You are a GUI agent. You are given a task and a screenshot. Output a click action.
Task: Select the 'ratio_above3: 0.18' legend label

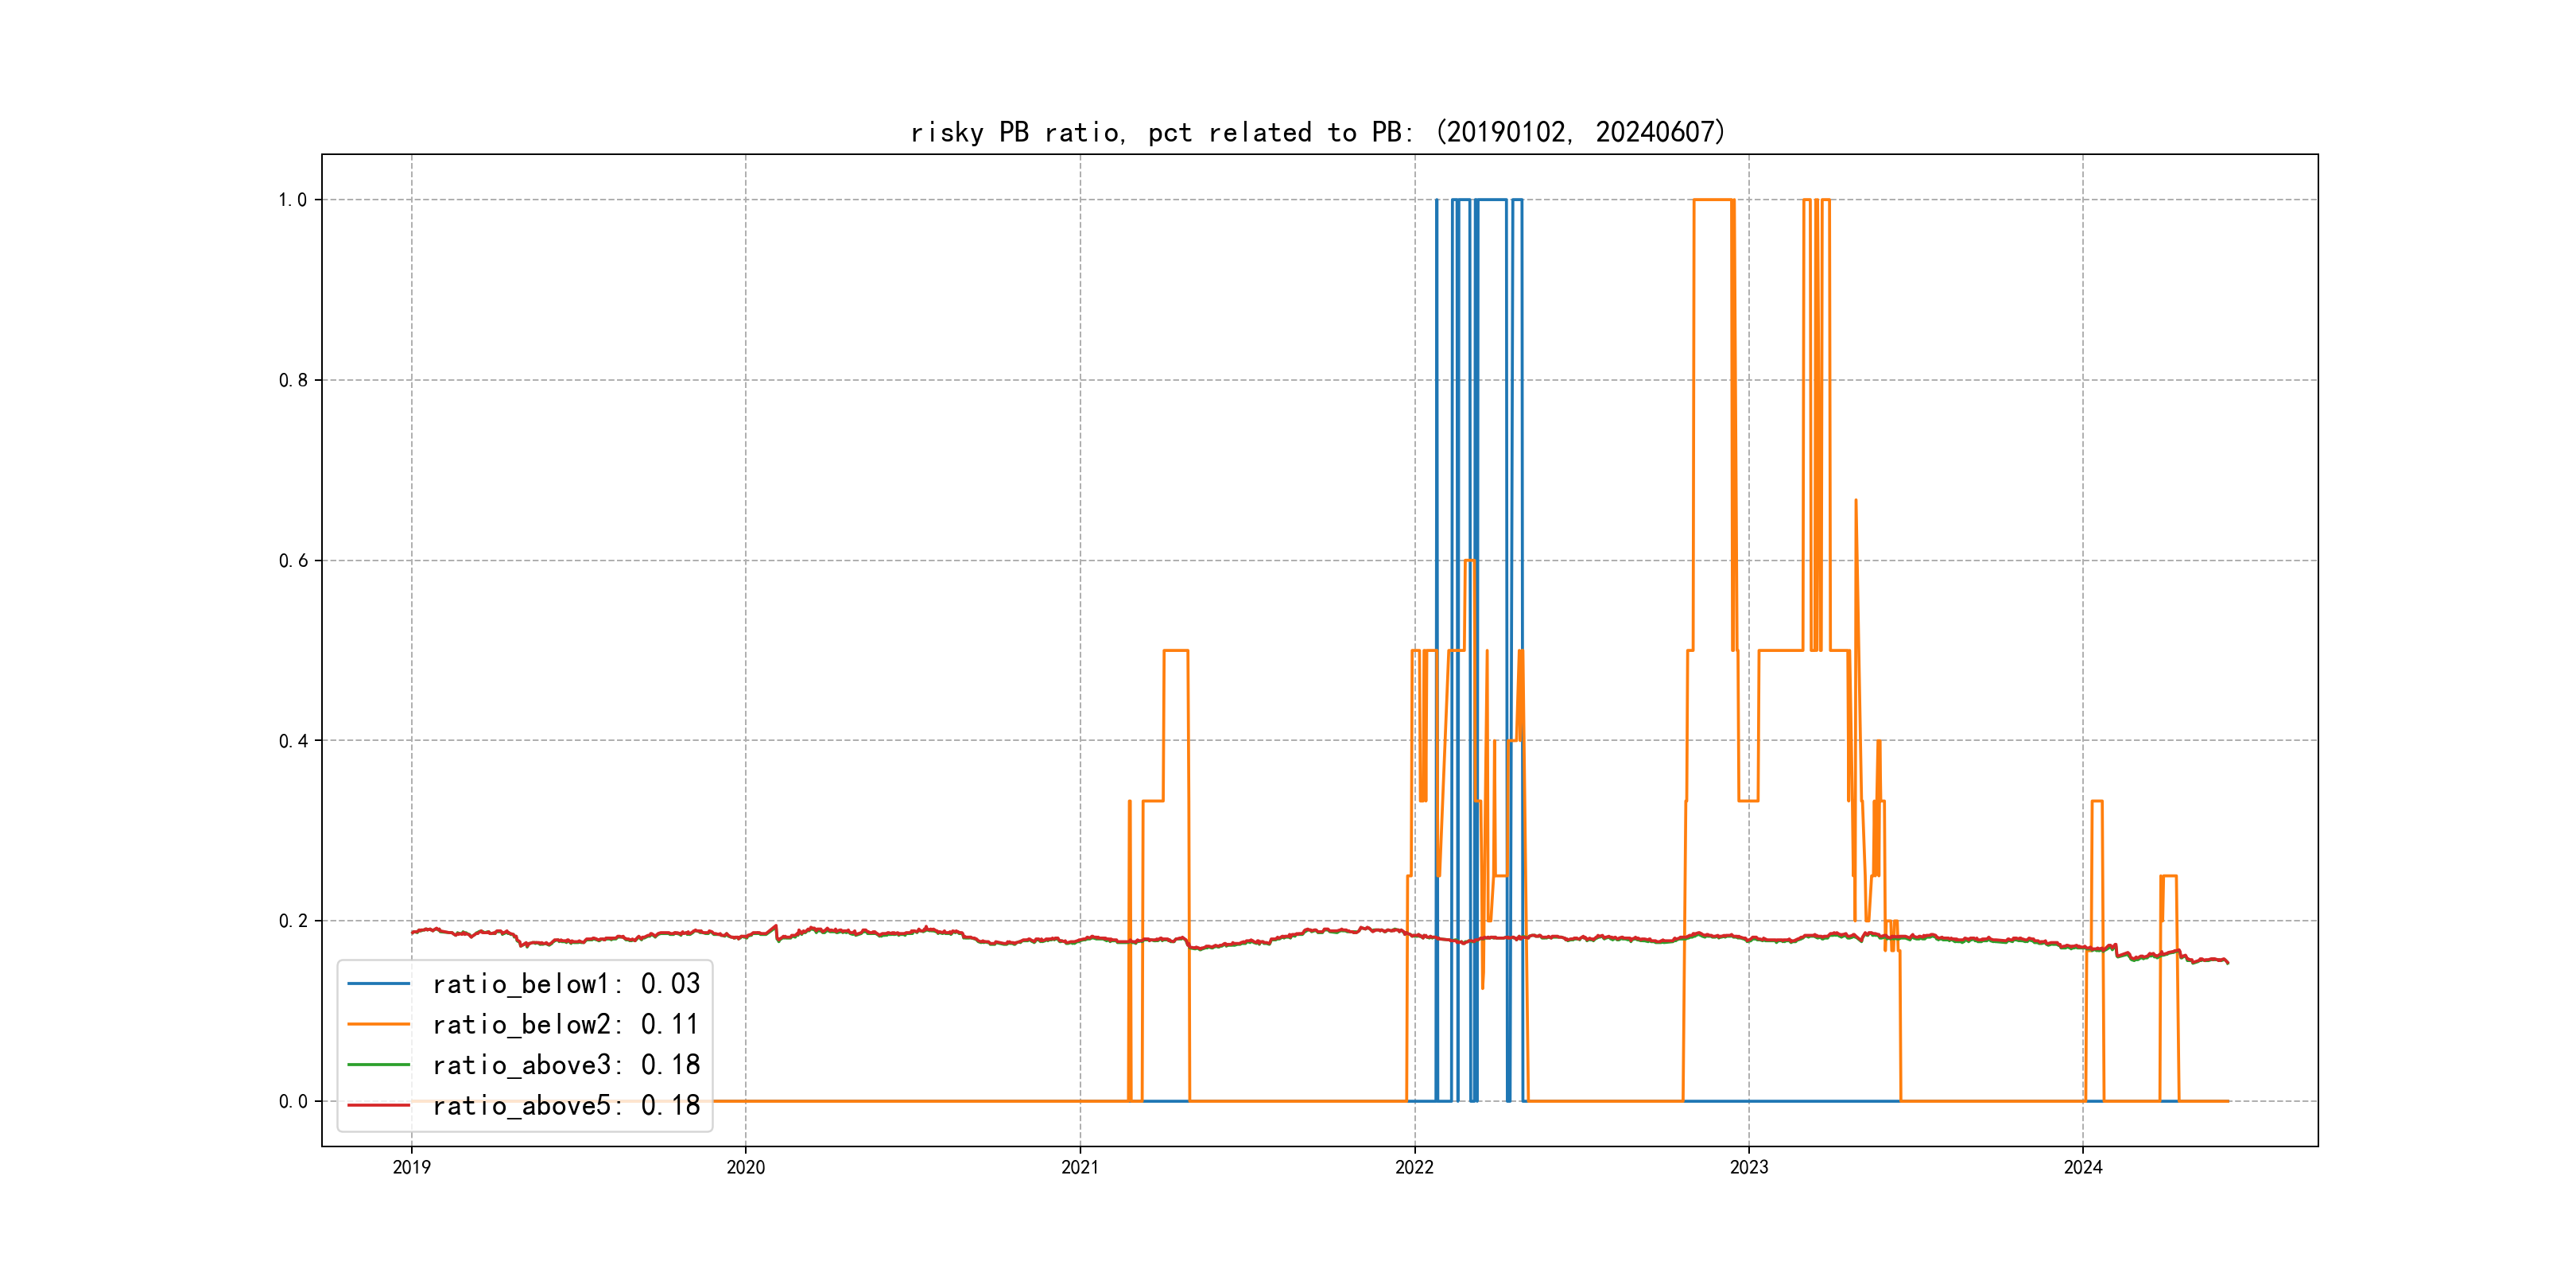pos(566,1065)
